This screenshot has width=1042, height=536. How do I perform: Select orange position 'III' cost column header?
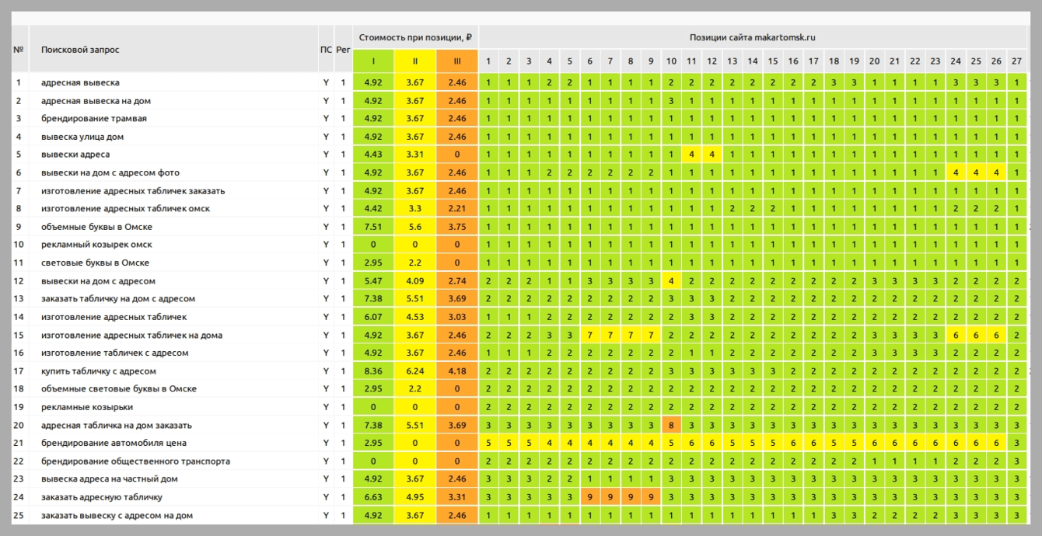coord(457,61)
